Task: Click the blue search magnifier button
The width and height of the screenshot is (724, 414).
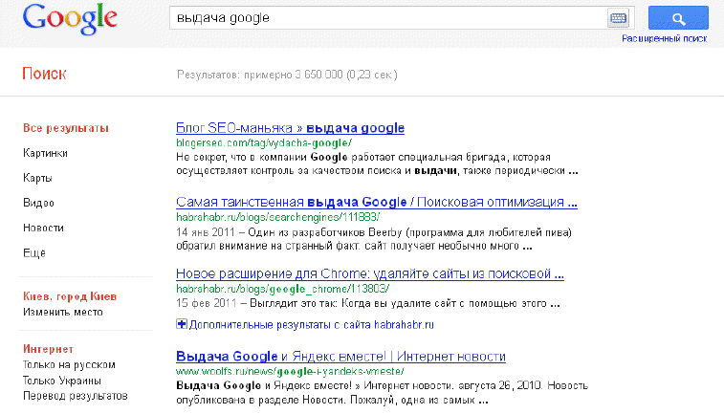Action: coord(678,18)
